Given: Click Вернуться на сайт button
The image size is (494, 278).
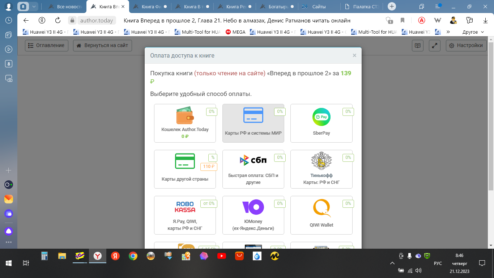Looking at the screenshot, I should pyautogui.click(x=102, y=46).
